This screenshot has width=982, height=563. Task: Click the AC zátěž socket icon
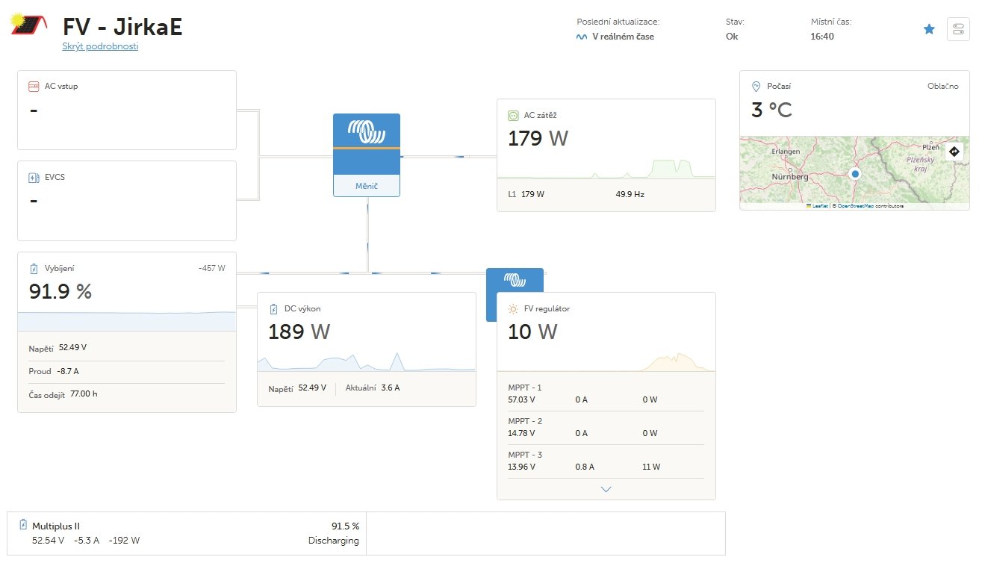(513, 115)
